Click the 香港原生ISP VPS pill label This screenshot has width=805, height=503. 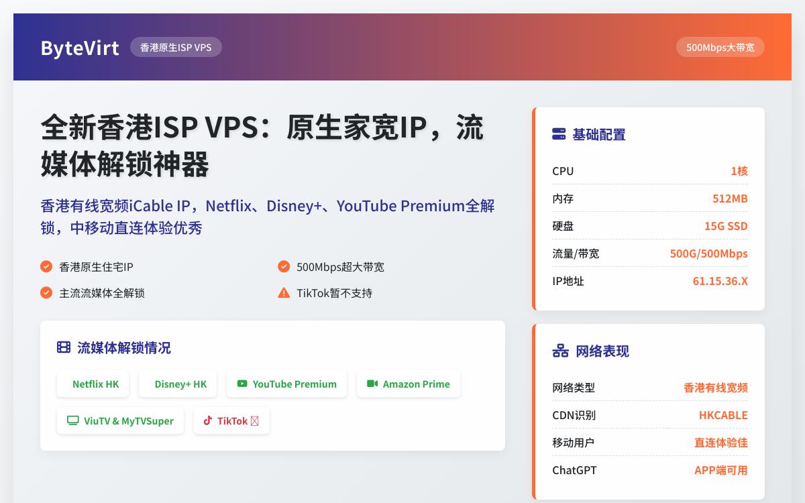click(176, 47)
